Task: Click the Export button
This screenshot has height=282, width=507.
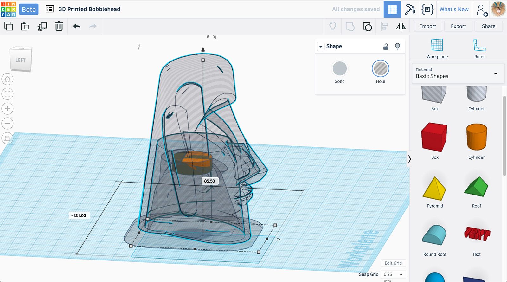Action: click(x=458, y=26)
